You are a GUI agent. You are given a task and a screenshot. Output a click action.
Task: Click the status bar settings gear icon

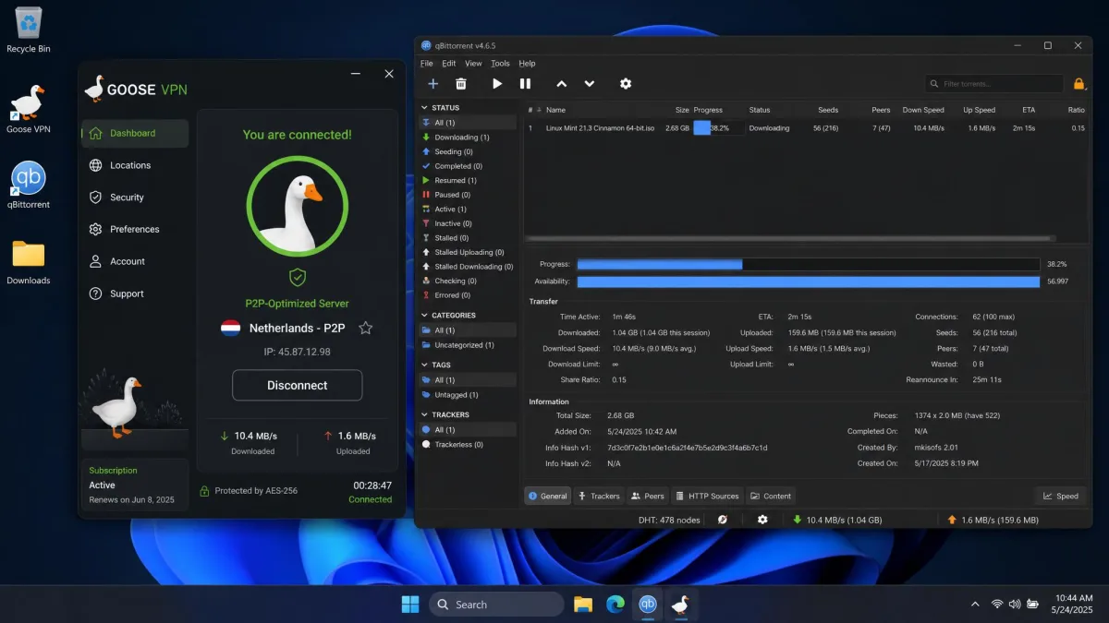pos(762,520)
